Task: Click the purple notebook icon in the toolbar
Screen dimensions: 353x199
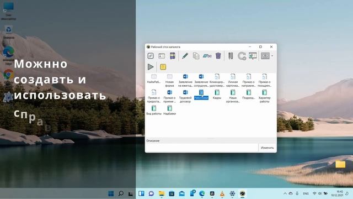Action: (x=173, y=56)
